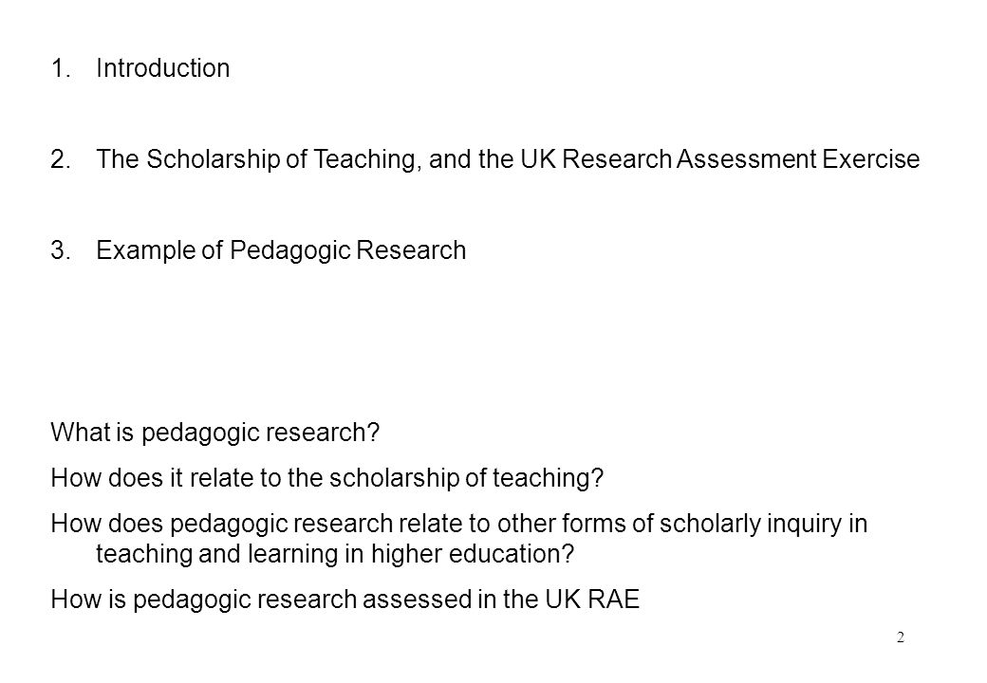Select the number 3 list marker
Viewport: 987px width, 683px height.
click(61, 250)
